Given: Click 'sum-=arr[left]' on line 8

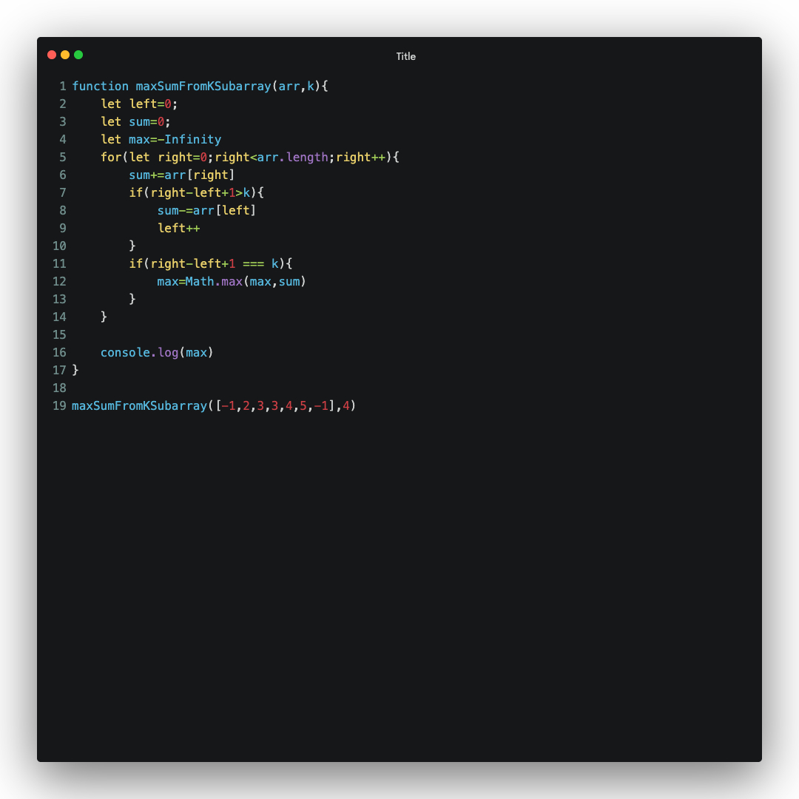Looking at the screenshot, I should pyautogui.click(x=207, y=211).
